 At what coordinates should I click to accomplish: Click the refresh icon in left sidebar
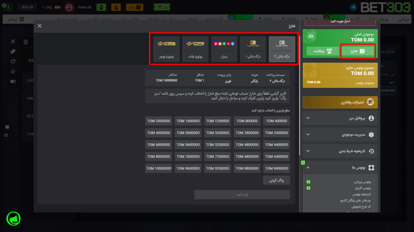13,61
